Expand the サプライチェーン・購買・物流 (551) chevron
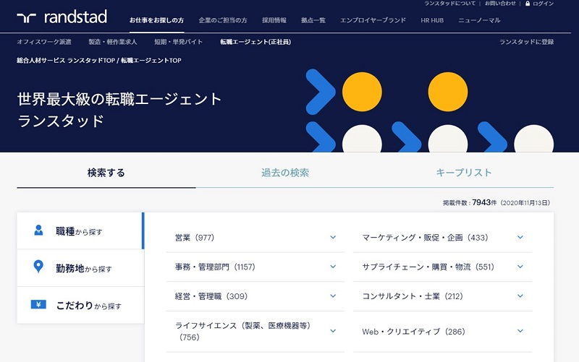This screenshot has width=579, height=362. [520, 267]
